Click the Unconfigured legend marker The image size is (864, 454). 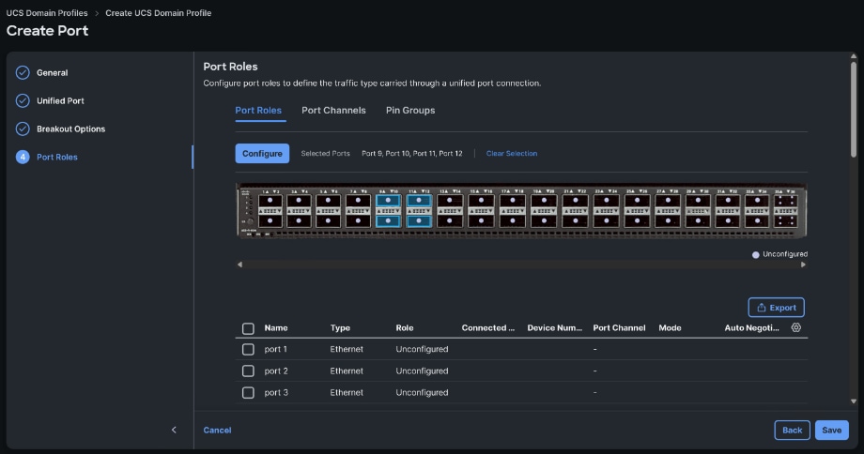755,255
